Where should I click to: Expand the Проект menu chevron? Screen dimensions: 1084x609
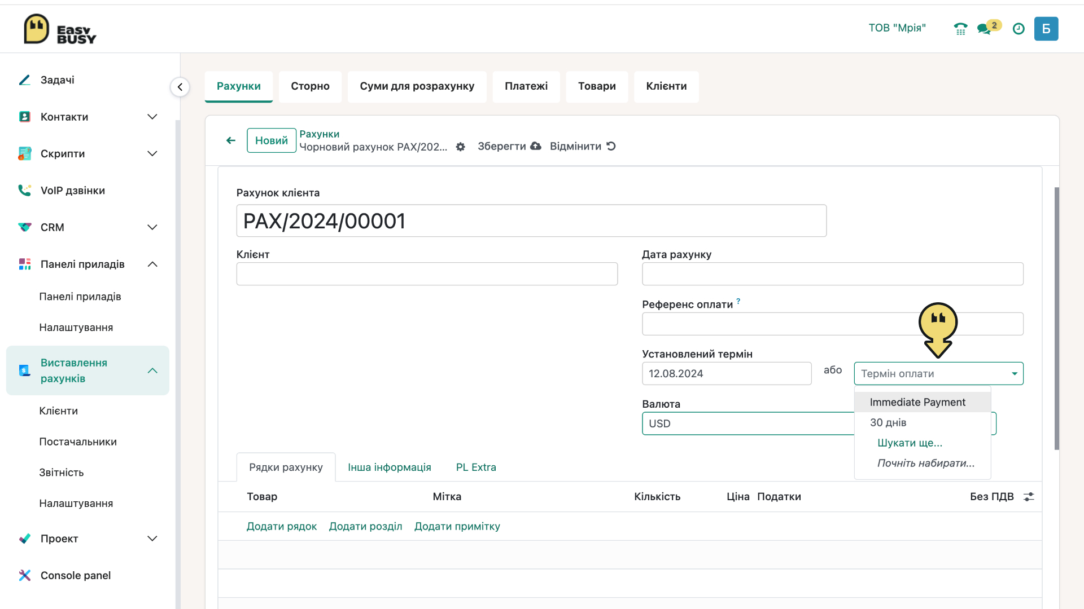click(x=152, y=539)
